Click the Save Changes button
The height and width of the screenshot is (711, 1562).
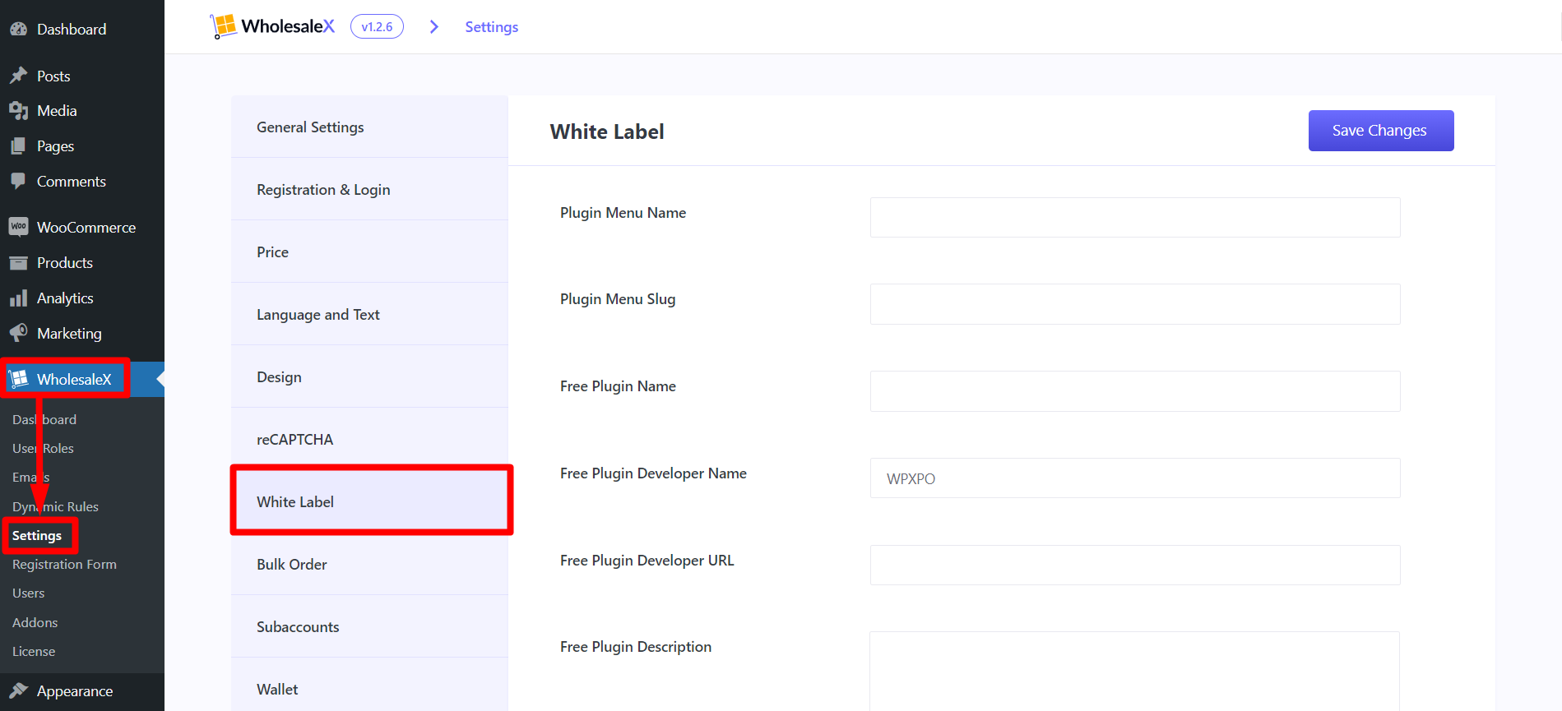click(1381, 131)
